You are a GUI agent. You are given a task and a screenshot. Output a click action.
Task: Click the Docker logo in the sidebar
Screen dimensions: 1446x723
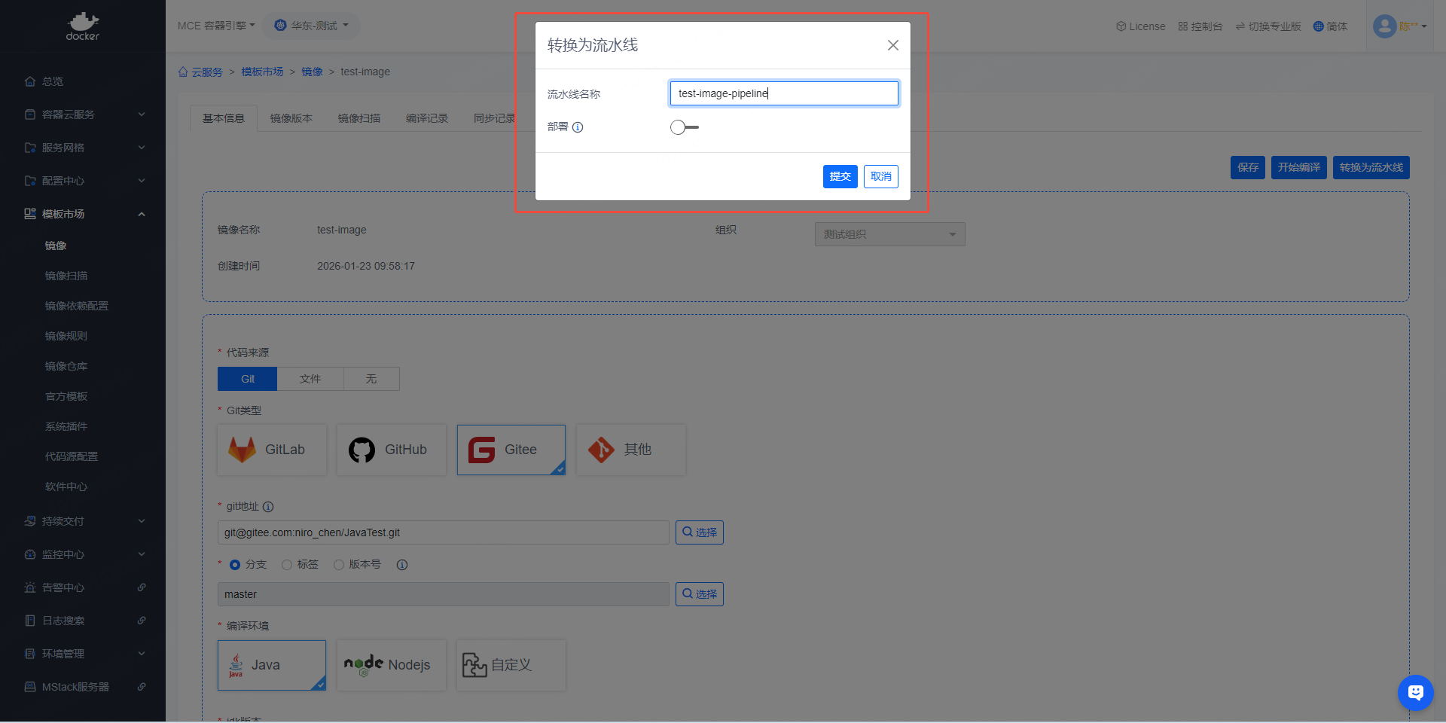click(x=82, y=26)
